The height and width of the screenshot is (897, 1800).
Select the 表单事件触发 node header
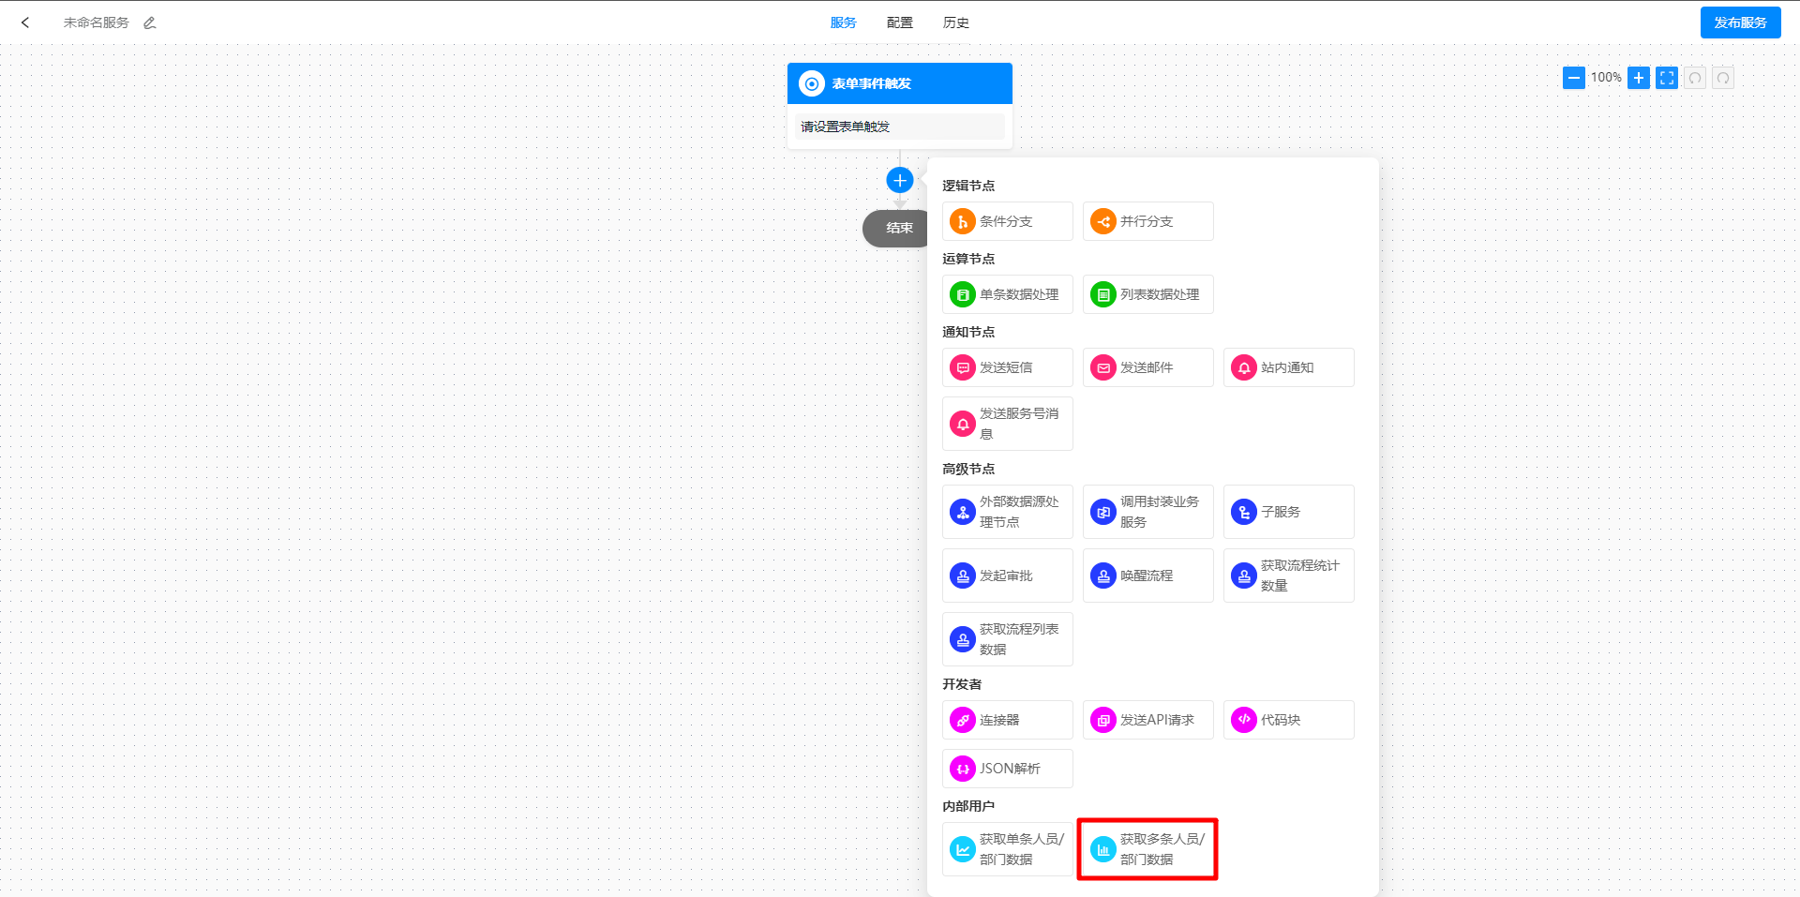[x=899, y=83]
